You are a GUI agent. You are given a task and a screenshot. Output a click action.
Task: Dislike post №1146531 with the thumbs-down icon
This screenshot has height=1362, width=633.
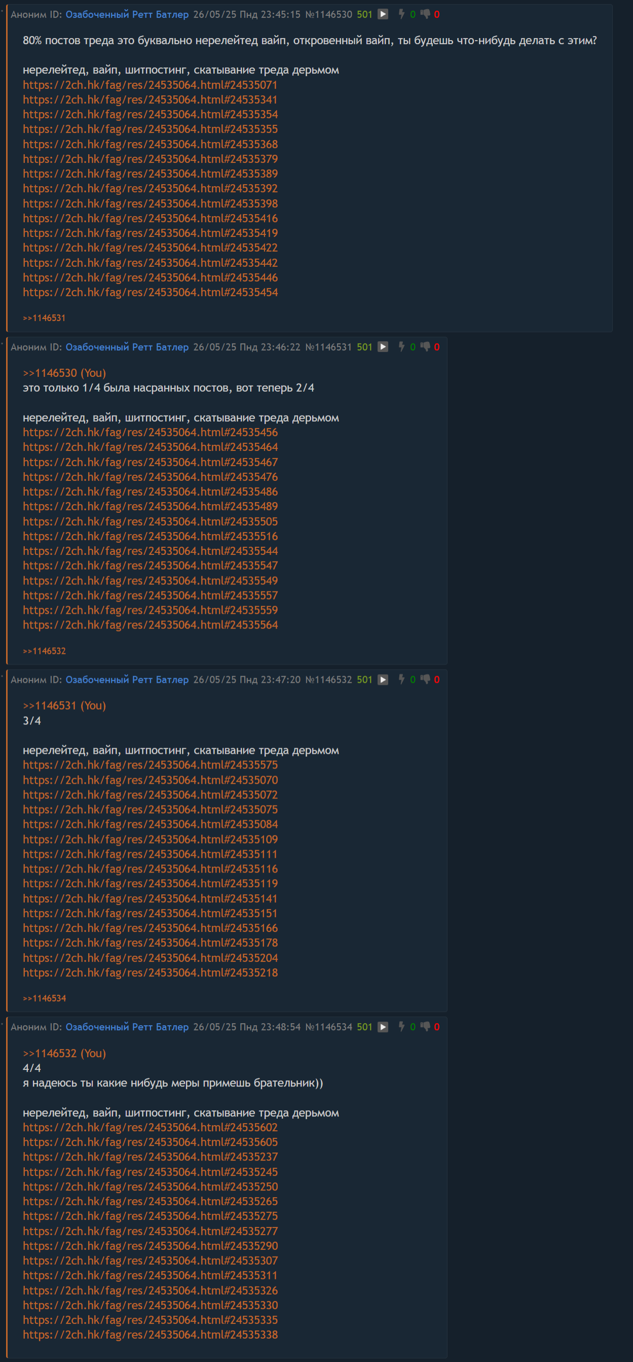click(425, 347)
